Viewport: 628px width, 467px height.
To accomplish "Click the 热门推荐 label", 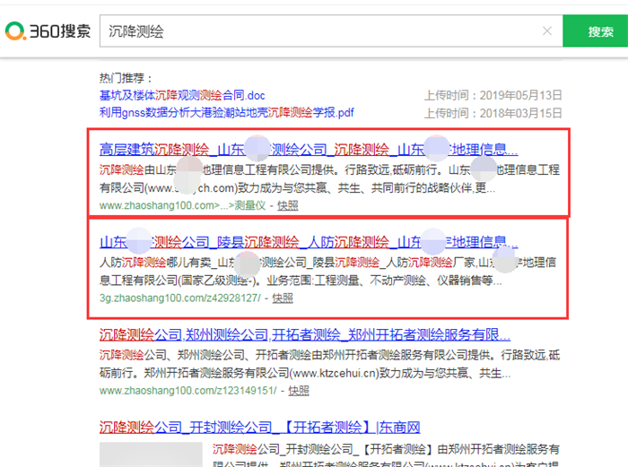I will (x=126, y=78).
